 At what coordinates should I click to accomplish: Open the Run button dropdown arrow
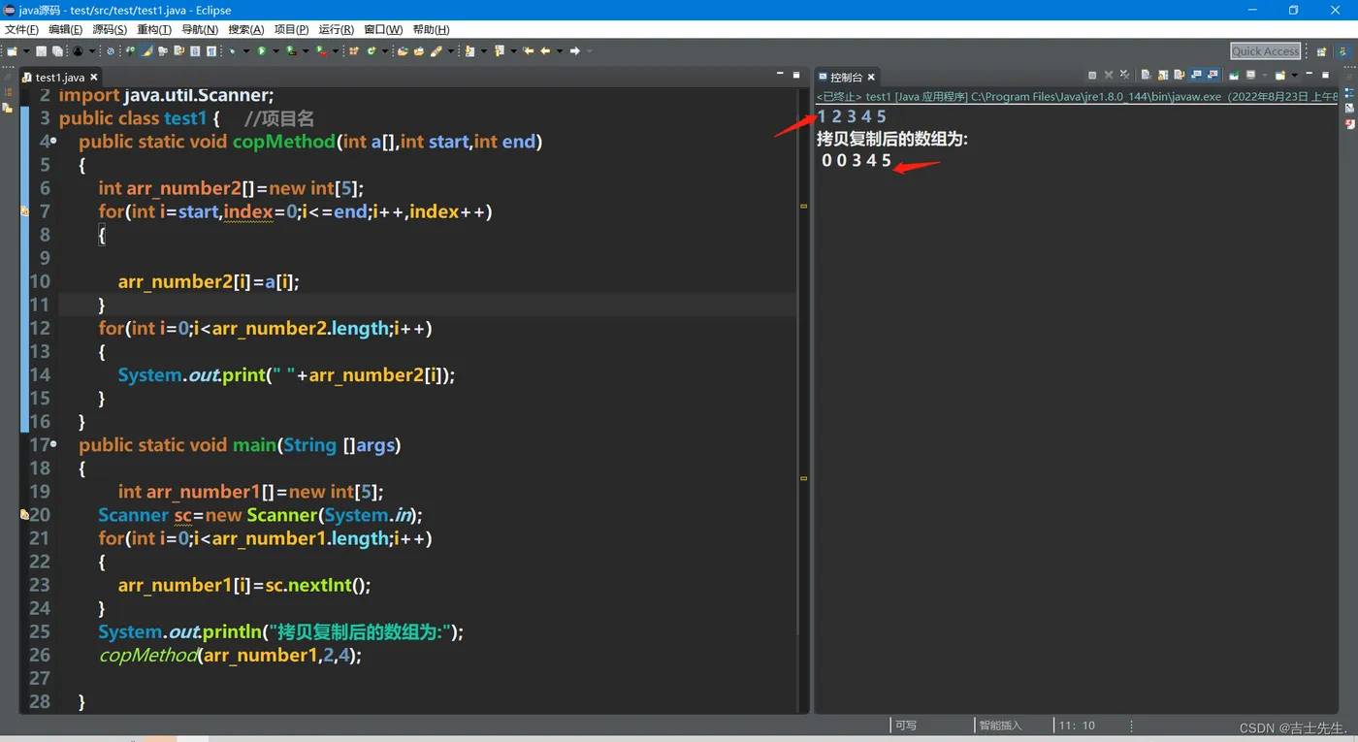[x=275, y=51]
